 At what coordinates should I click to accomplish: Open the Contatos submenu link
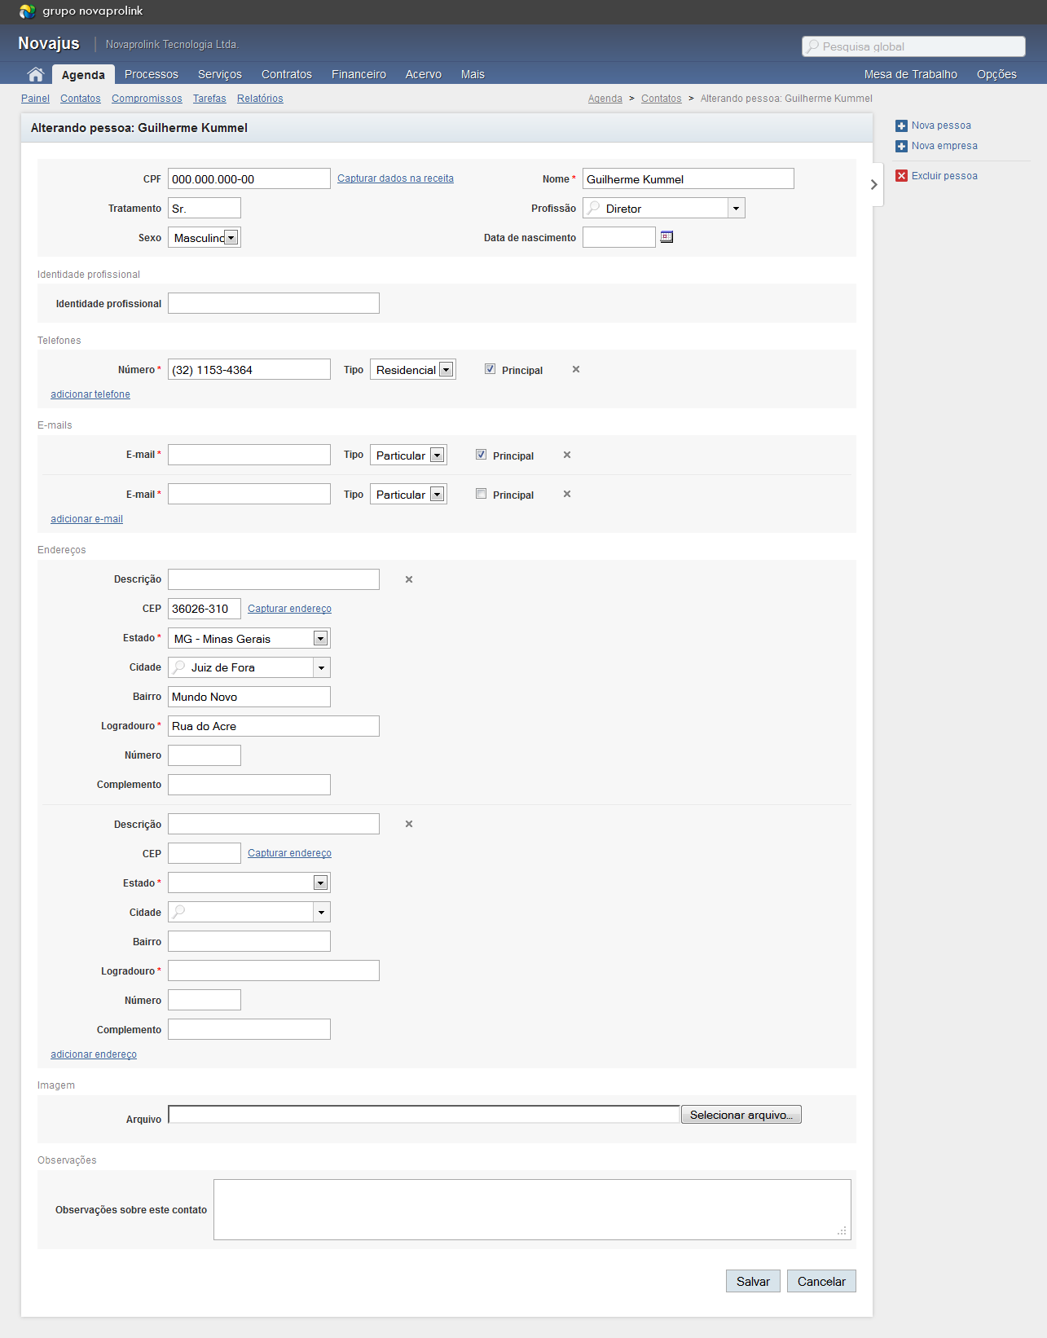81,99
